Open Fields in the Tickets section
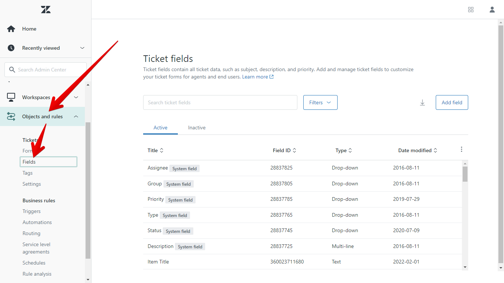This screenshot has width=504, height=283. point(48,162)
